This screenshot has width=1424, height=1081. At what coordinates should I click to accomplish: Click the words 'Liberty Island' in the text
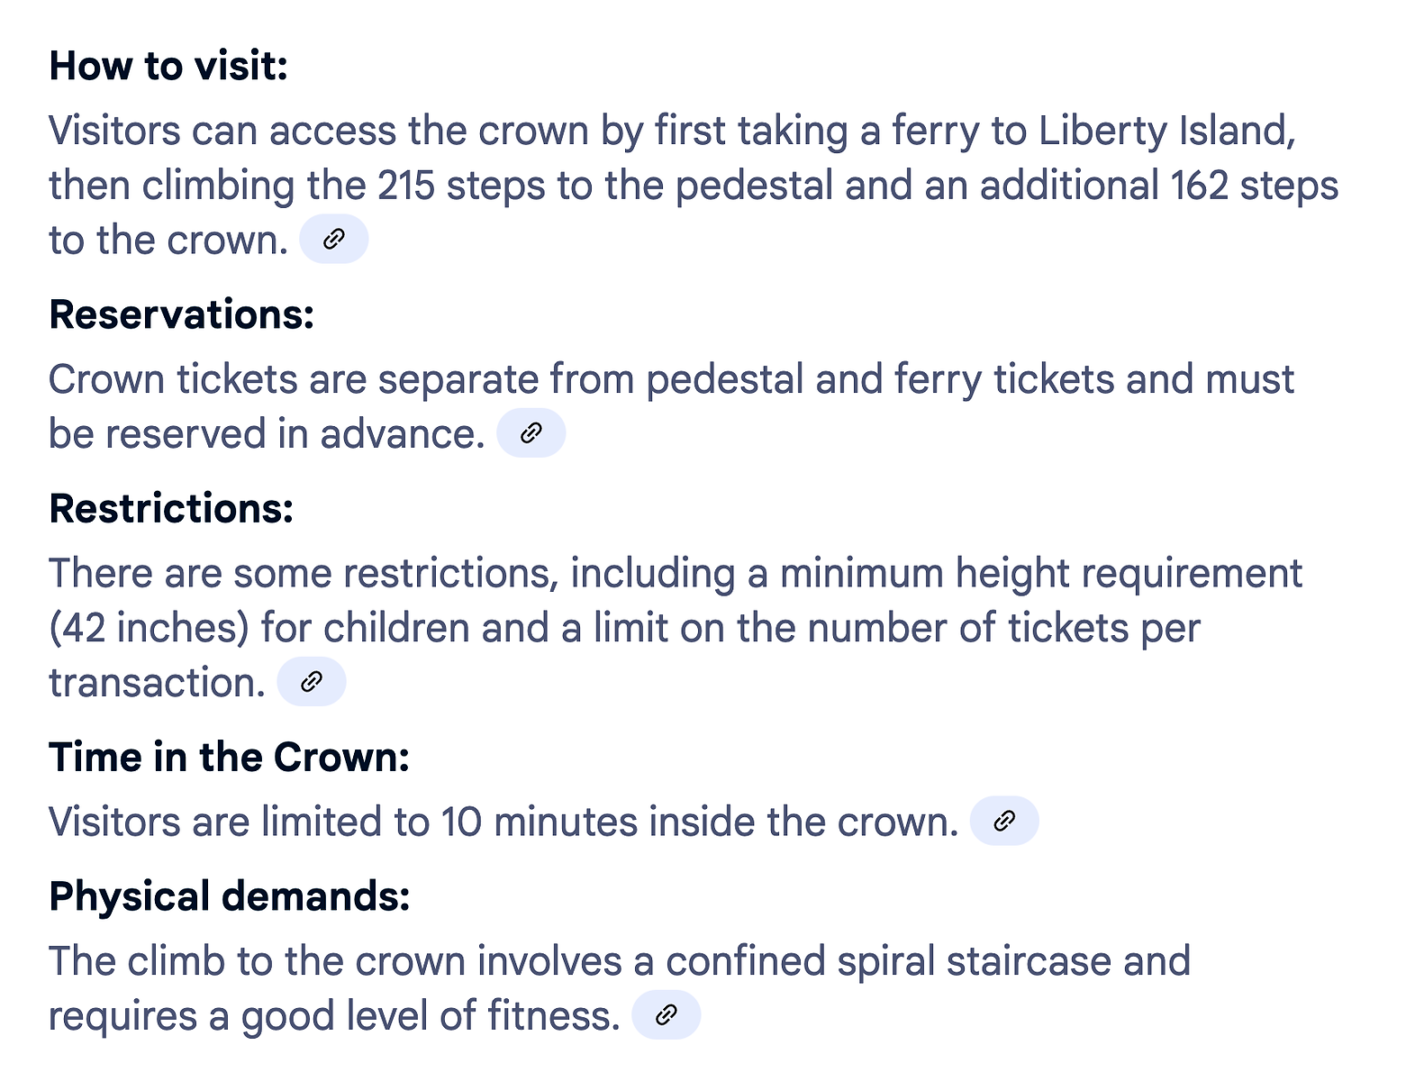click(x=1166, y=131)
